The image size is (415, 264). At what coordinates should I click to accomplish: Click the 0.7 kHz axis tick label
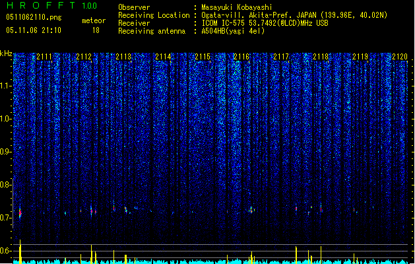click(5, 218)
